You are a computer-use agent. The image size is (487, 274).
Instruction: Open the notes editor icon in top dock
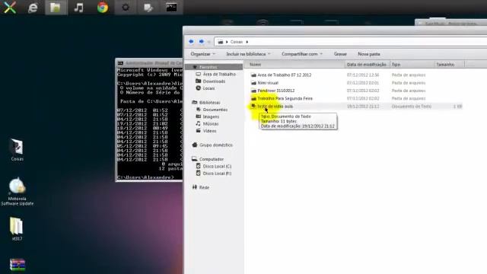point(148,8)
